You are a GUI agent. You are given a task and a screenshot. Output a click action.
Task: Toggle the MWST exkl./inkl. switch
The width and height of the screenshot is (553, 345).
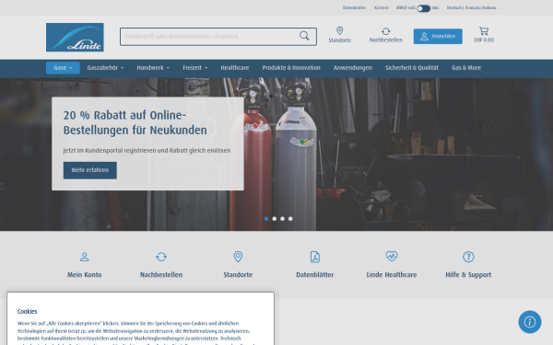coord(423,8)
